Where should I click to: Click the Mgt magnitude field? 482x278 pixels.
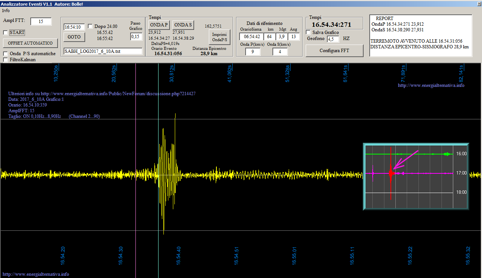281,37
